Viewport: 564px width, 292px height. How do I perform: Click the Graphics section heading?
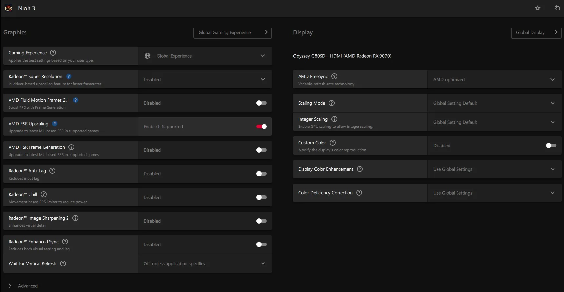pos(15,32)
